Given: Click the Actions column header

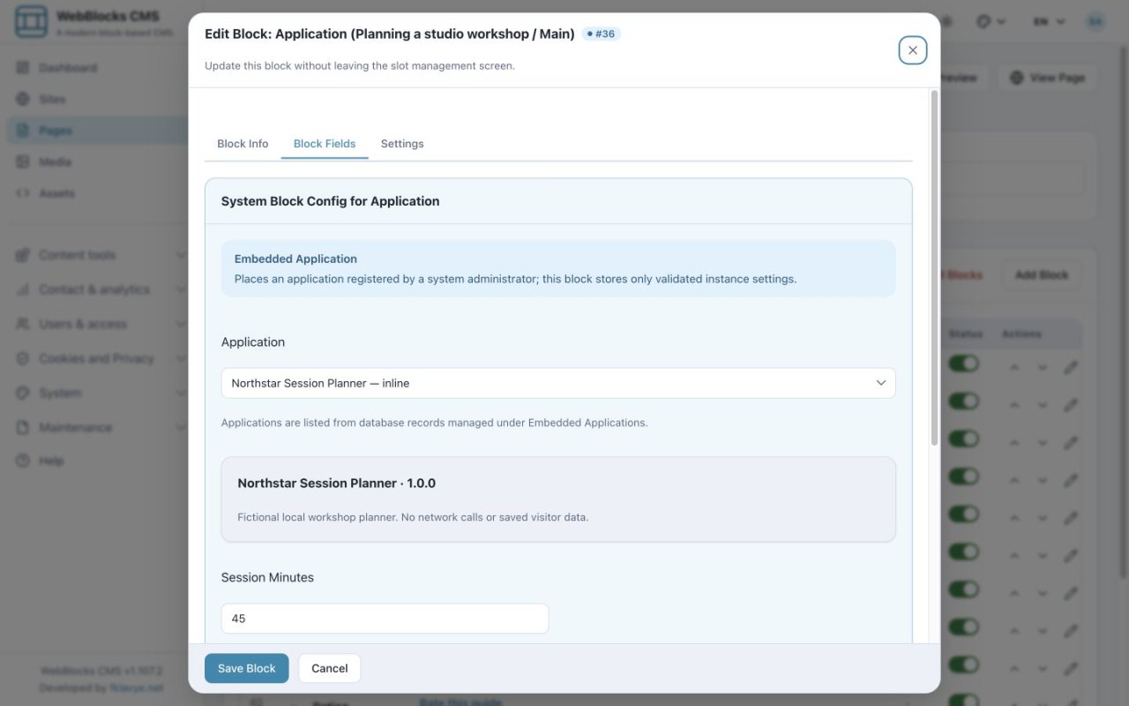Looking at the screenshot, I should (1021, 334).
